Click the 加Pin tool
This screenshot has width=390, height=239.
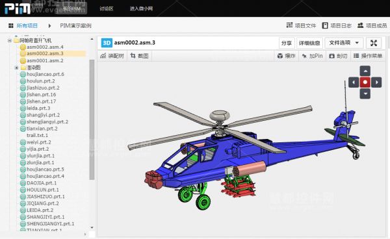click(312, 56)
